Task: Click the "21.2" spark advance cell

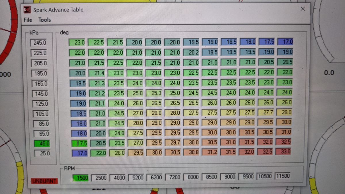Action: point(98,93)
